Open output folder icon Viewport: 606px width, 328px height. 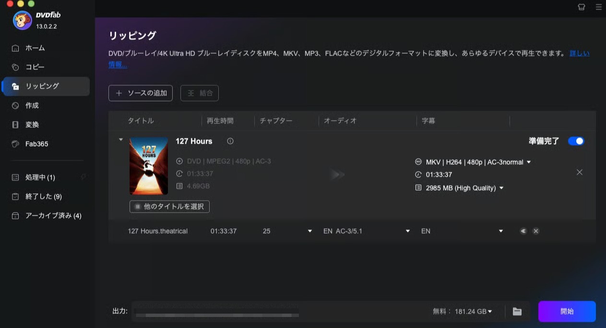click(517, 311)
